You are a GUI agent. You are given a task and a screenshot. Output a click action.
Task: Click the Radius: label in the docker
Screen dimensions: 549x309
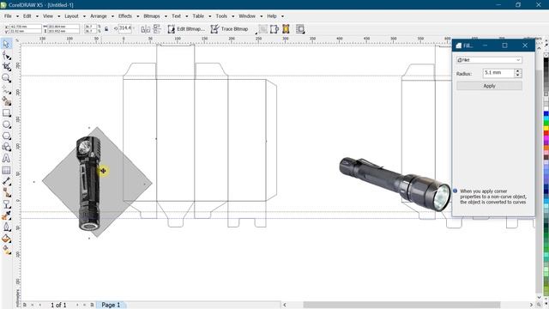(464, 74)
